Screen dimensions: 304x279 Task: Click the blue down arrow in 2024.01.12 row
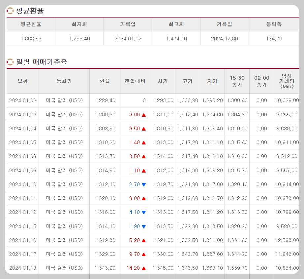(x=144, y=212)
